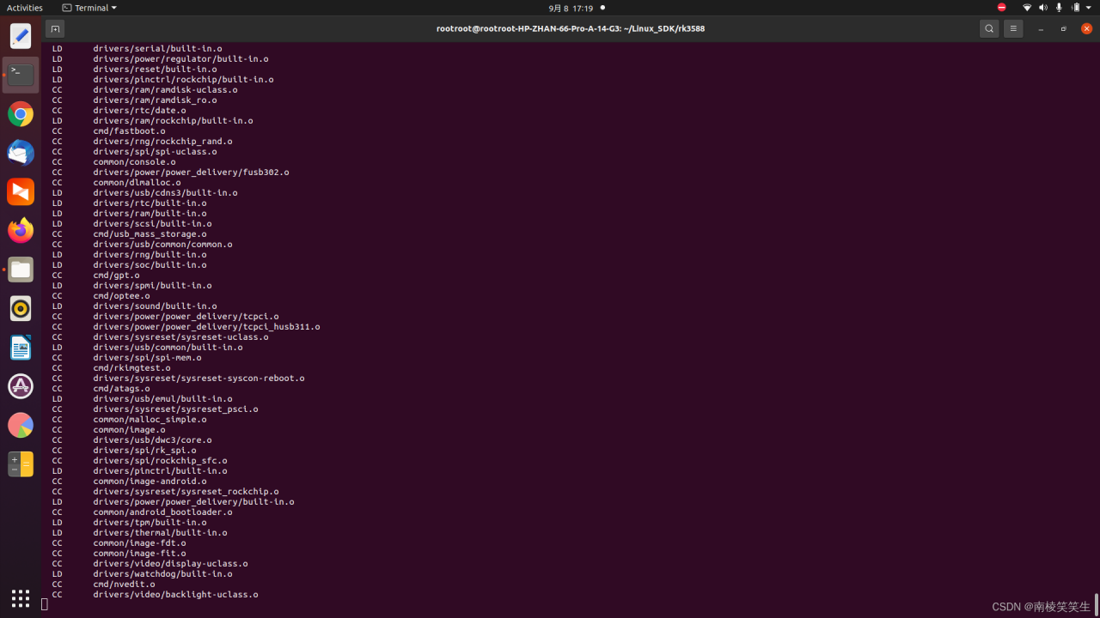Click the Wi-Fi indicator in top bar
Screen dimensions: 1100x618
pyautogui.click(x=1027, y=8)
